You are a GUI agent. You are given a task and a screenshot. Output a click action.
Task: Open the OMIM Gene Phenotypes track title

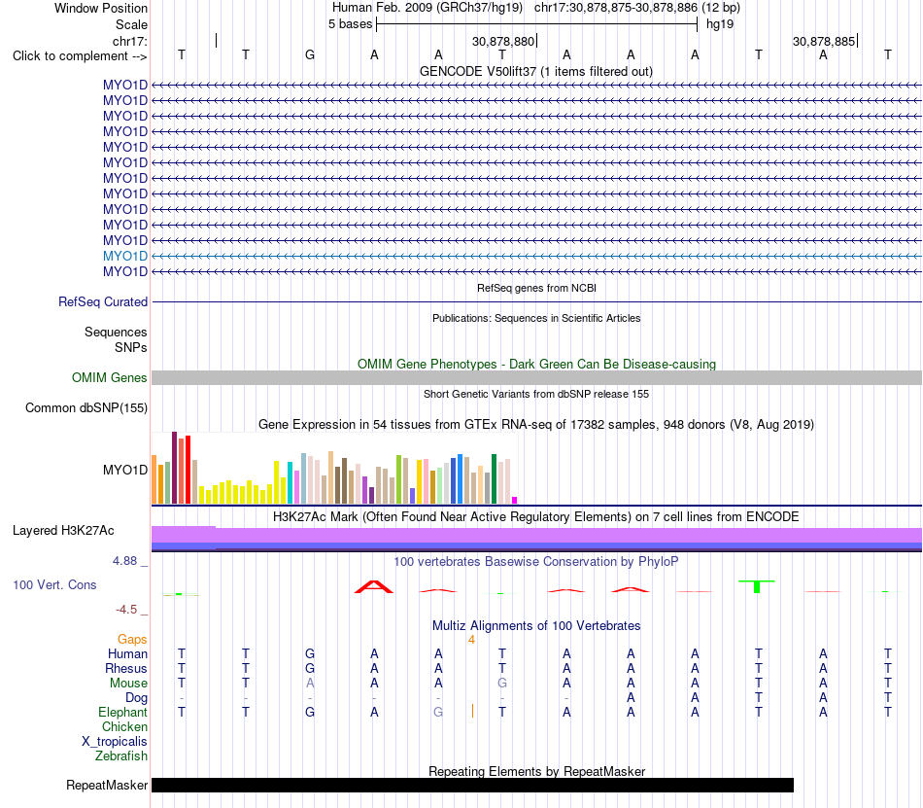click(536, 364)
